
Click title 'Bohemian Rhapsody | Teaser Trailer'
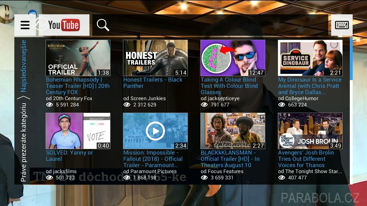[x=78, y=86]
